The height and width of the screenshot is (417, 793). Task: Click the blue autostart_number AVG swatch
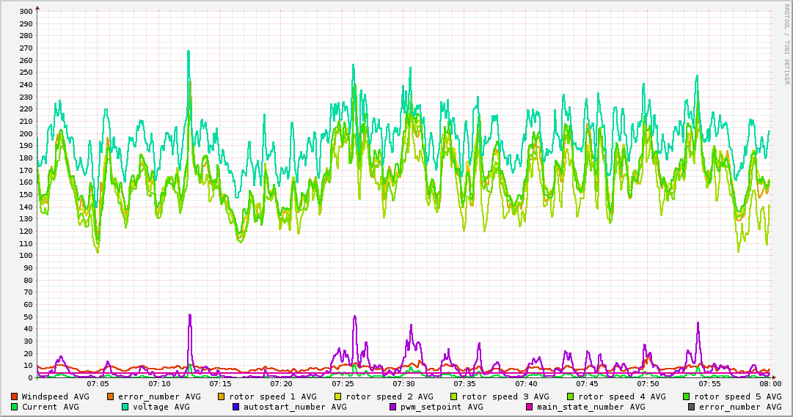[235, 407]
